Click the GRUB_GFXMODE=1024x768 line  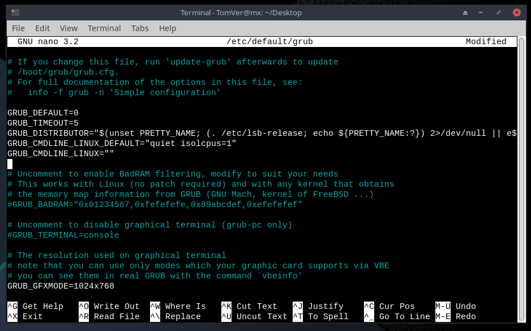pyautogui.click(x=61, y=286)
